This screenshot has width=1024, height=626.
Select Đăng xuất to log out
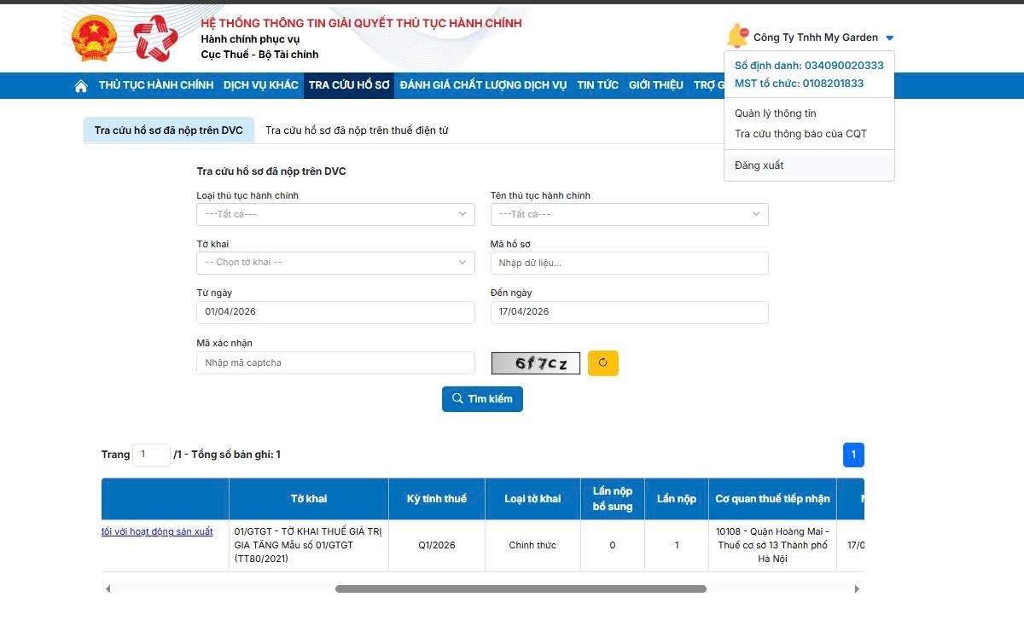click(x=759, y=165)
